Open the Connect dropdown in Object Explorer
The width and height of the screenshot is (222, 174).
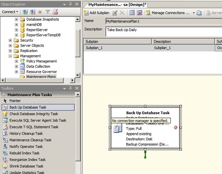click(10, 12)
